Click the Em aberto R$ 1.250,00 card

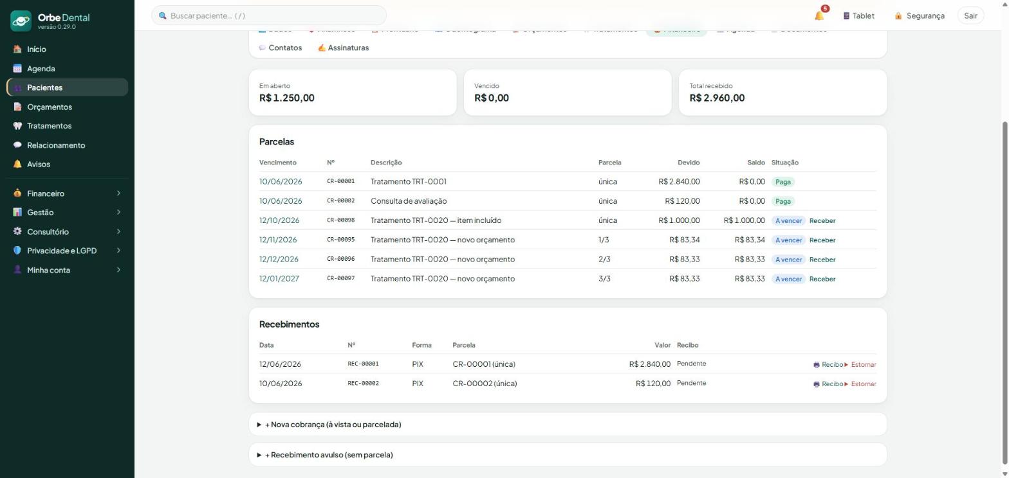(x=353, y=93)
